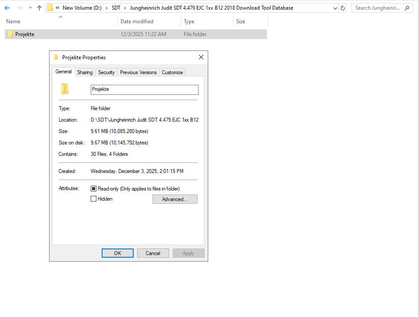Viewport: 419px width, 317px height.
Task: Click Cancel in Properties dialog
Action: click(x=153, y=253)
